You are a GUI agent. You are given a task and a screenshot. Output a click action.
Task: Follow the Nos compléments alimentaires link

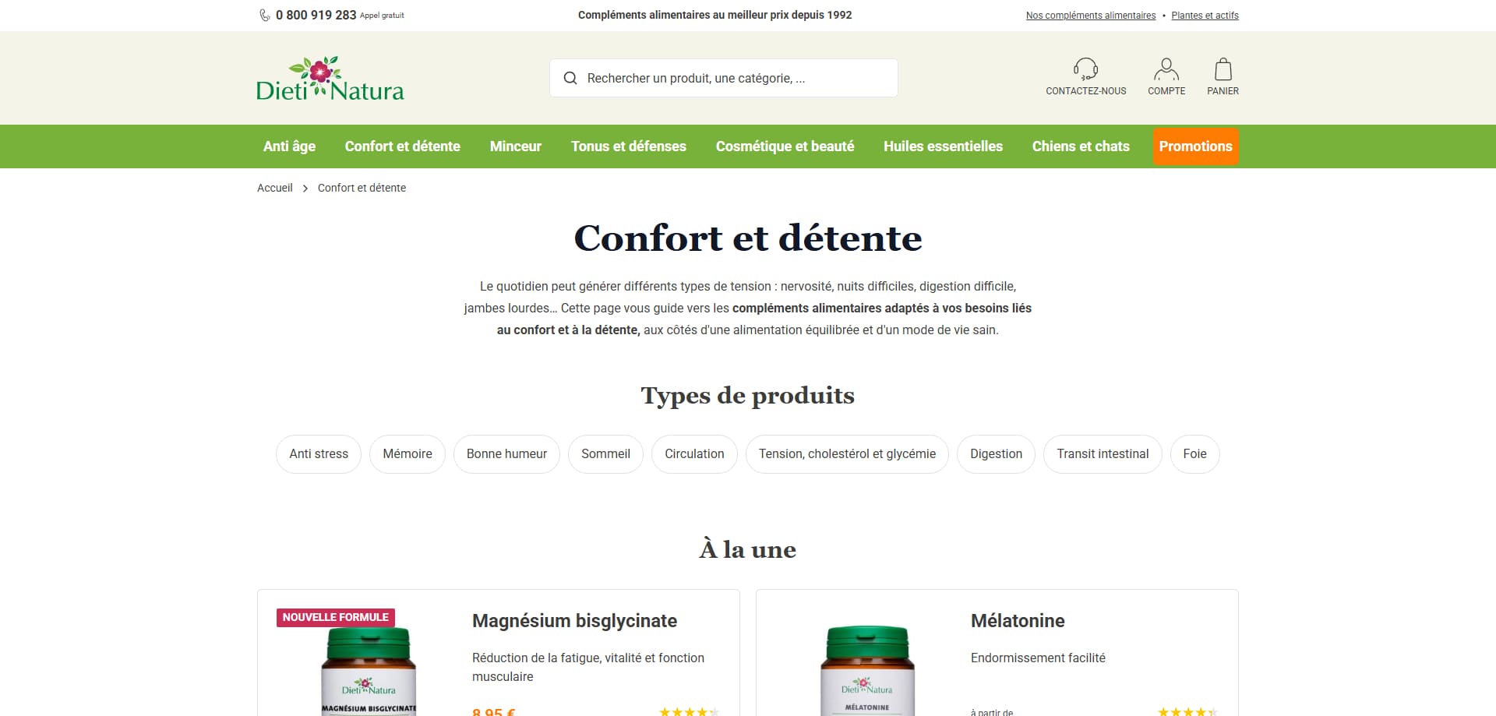(x=1091, y=16)
